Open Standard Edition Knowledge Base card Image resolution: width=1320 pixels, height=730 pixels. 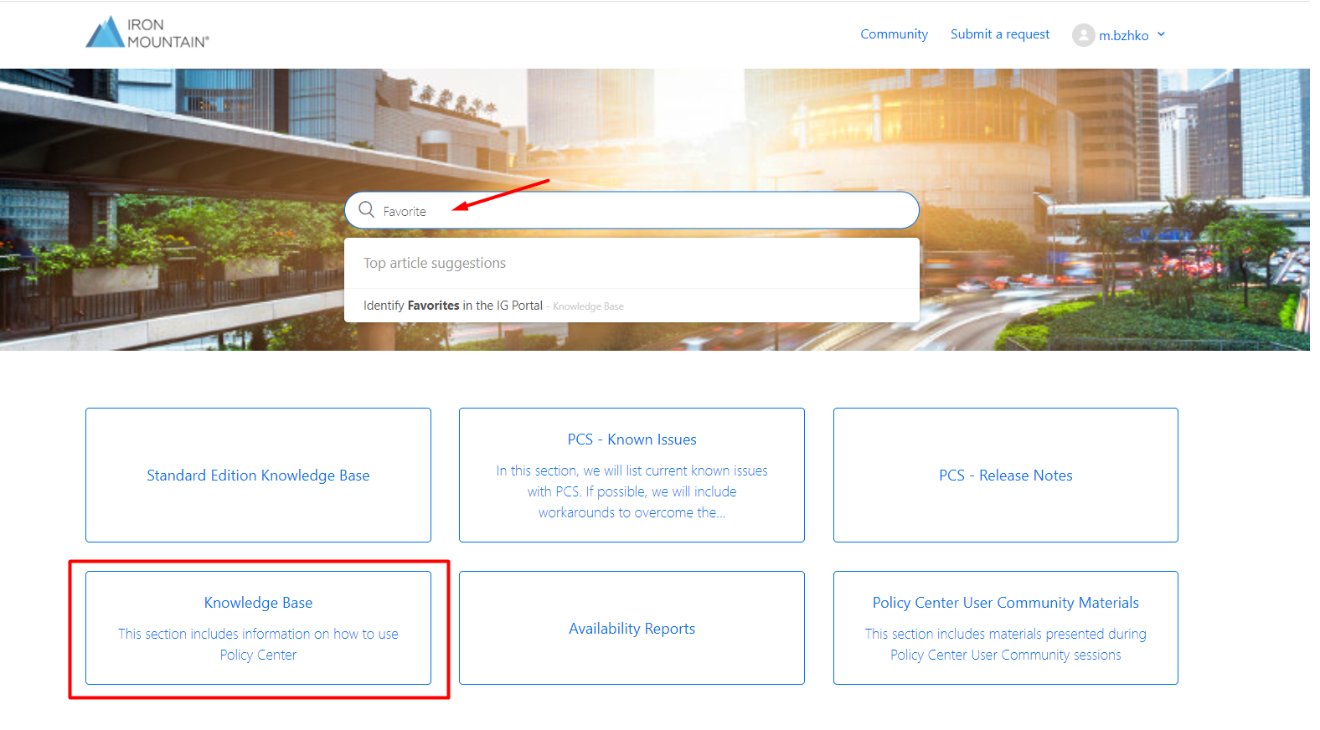click(x=258, y=475)
